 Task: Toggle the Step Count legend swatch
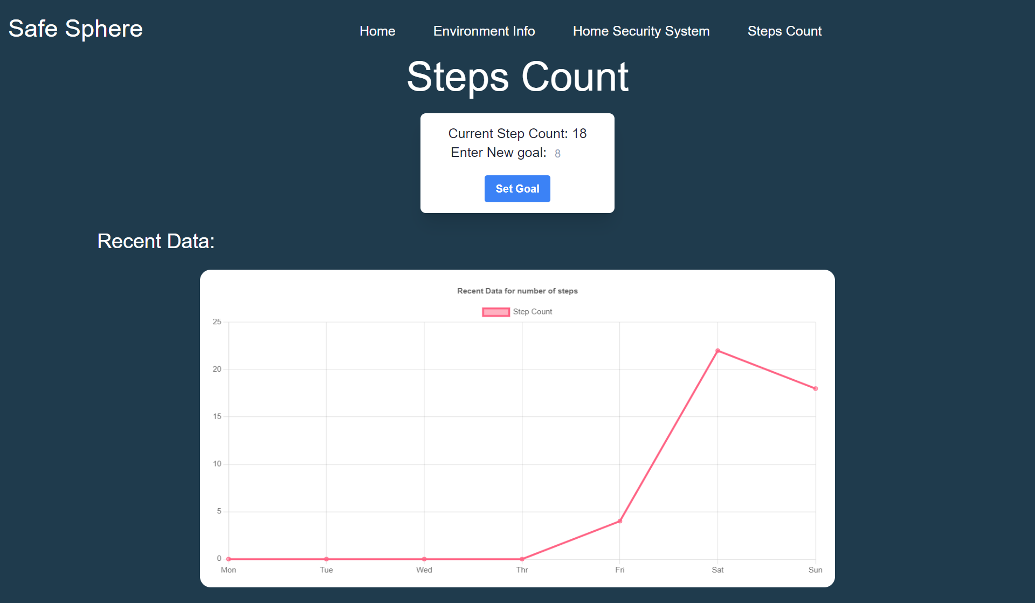(495, 312)
